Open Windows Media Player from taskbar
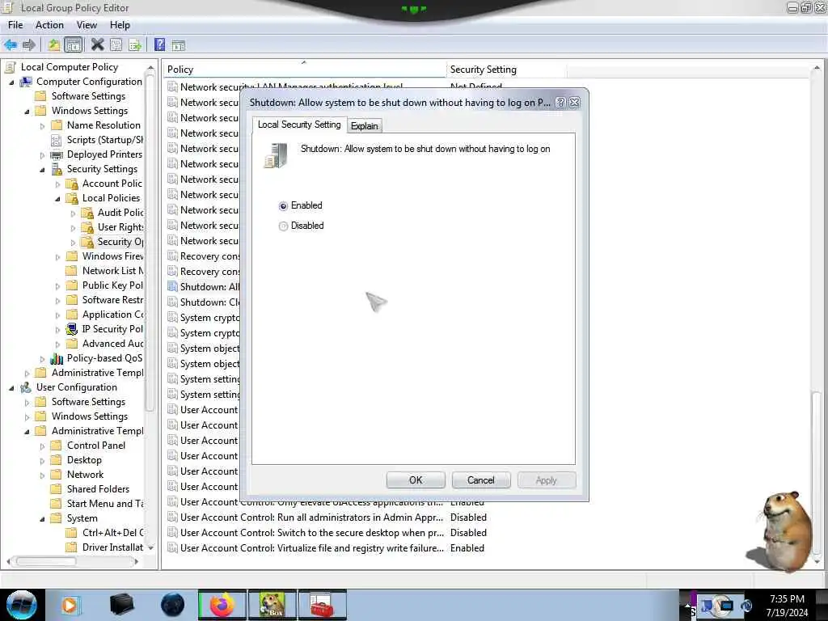Viewport: 828px width, 621px height. coord(70,605)
